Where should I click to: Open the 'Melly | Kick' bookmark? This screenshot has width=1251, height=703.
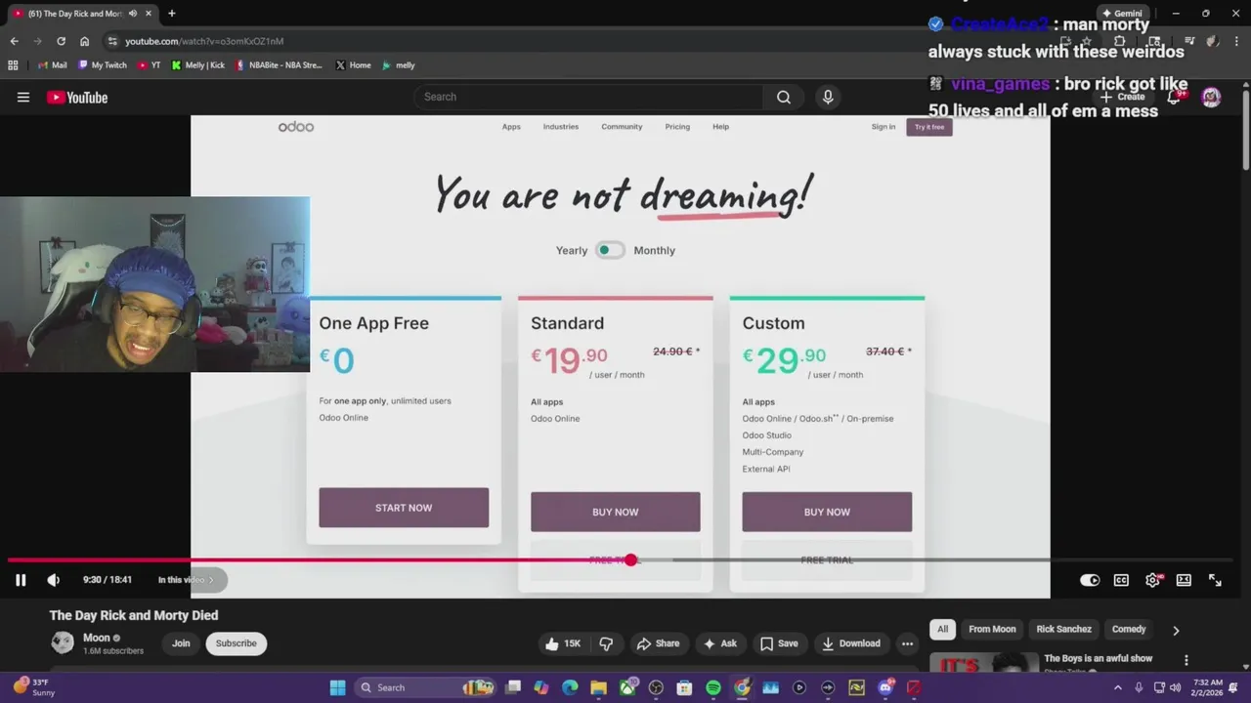pos(197,65)
